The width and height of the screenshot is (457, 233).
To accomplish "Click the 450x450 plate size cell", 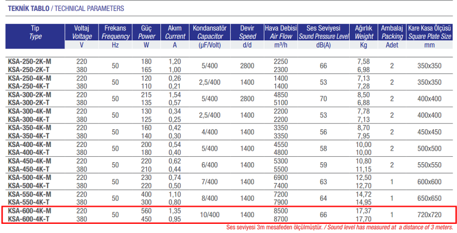I will pyautogui.click(x=430, y=132).
